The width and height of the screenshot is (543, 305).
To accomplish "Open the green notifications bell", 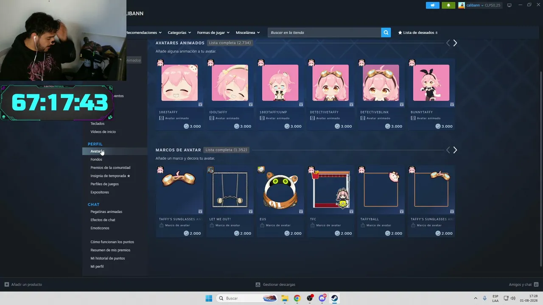I will [448, 5].
